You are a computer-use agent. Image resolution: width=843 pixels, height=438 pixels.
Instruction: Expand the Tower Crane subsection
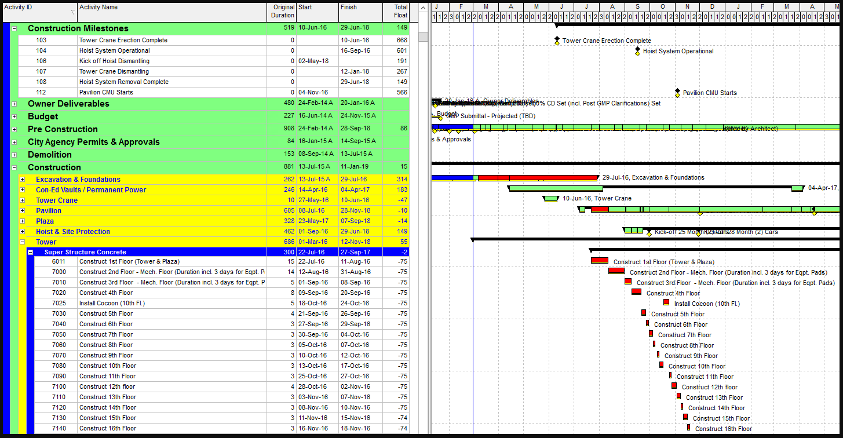pos(21,200)
